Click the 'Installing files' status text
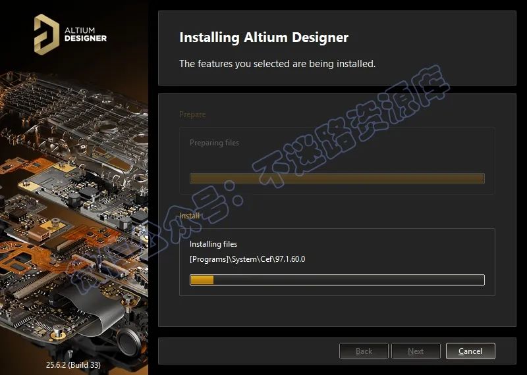The width and height of the screenshot is (527, 375). coord(213,244)
